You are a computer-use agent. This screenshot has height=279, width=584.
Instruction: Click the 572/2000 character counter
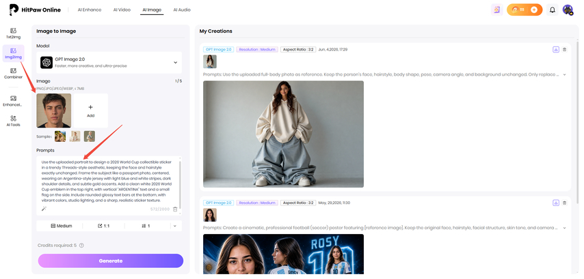pyautogui.click(x=160, y=209)
